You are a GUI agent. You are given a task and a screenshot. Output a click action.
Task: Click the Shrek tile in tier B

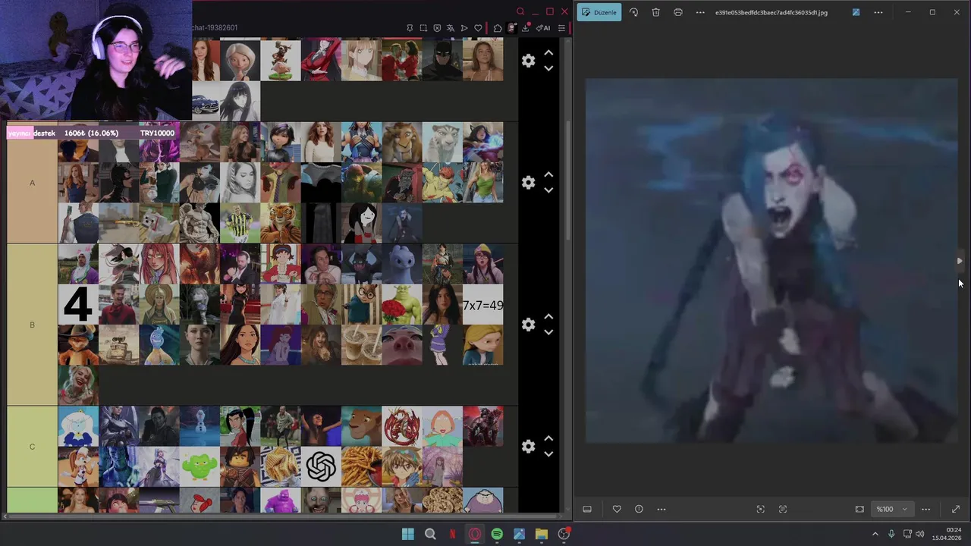click(402, 305)
